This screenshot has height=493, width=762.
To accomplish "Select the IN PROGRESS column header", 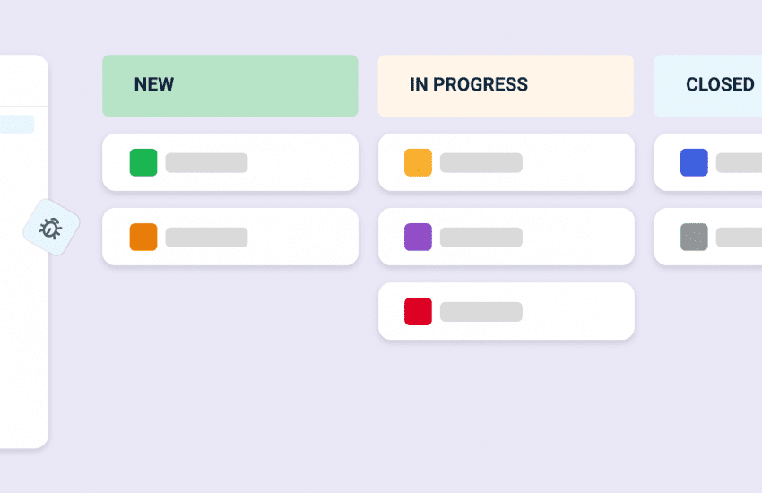I will (x=506, y=85).
